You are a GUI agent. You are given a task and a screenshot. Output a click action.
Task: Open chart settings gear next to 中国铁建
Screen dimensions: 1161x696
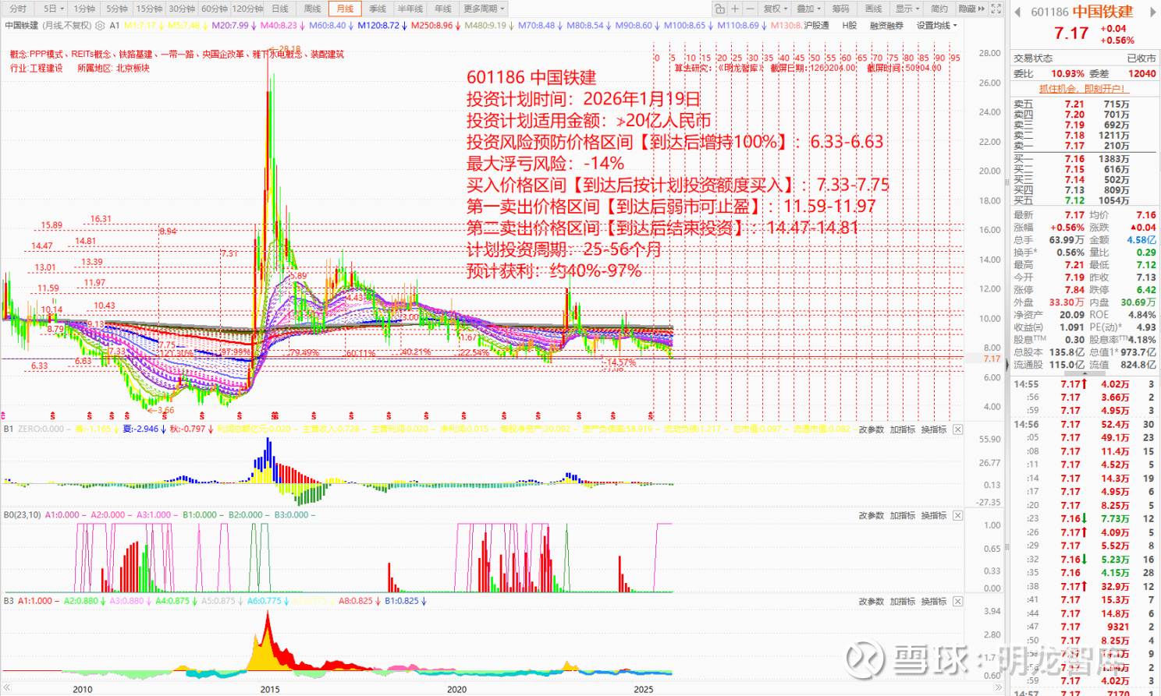point(99,26)
